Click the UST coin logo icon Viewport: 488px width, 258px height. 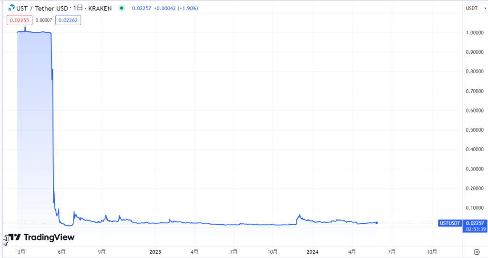click(11, 8)
